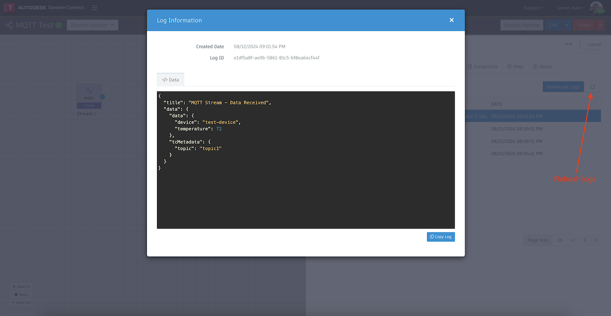This screenshot has width=611, height=316.
Task: Click the Copy Log button
Action: point(440,236)
